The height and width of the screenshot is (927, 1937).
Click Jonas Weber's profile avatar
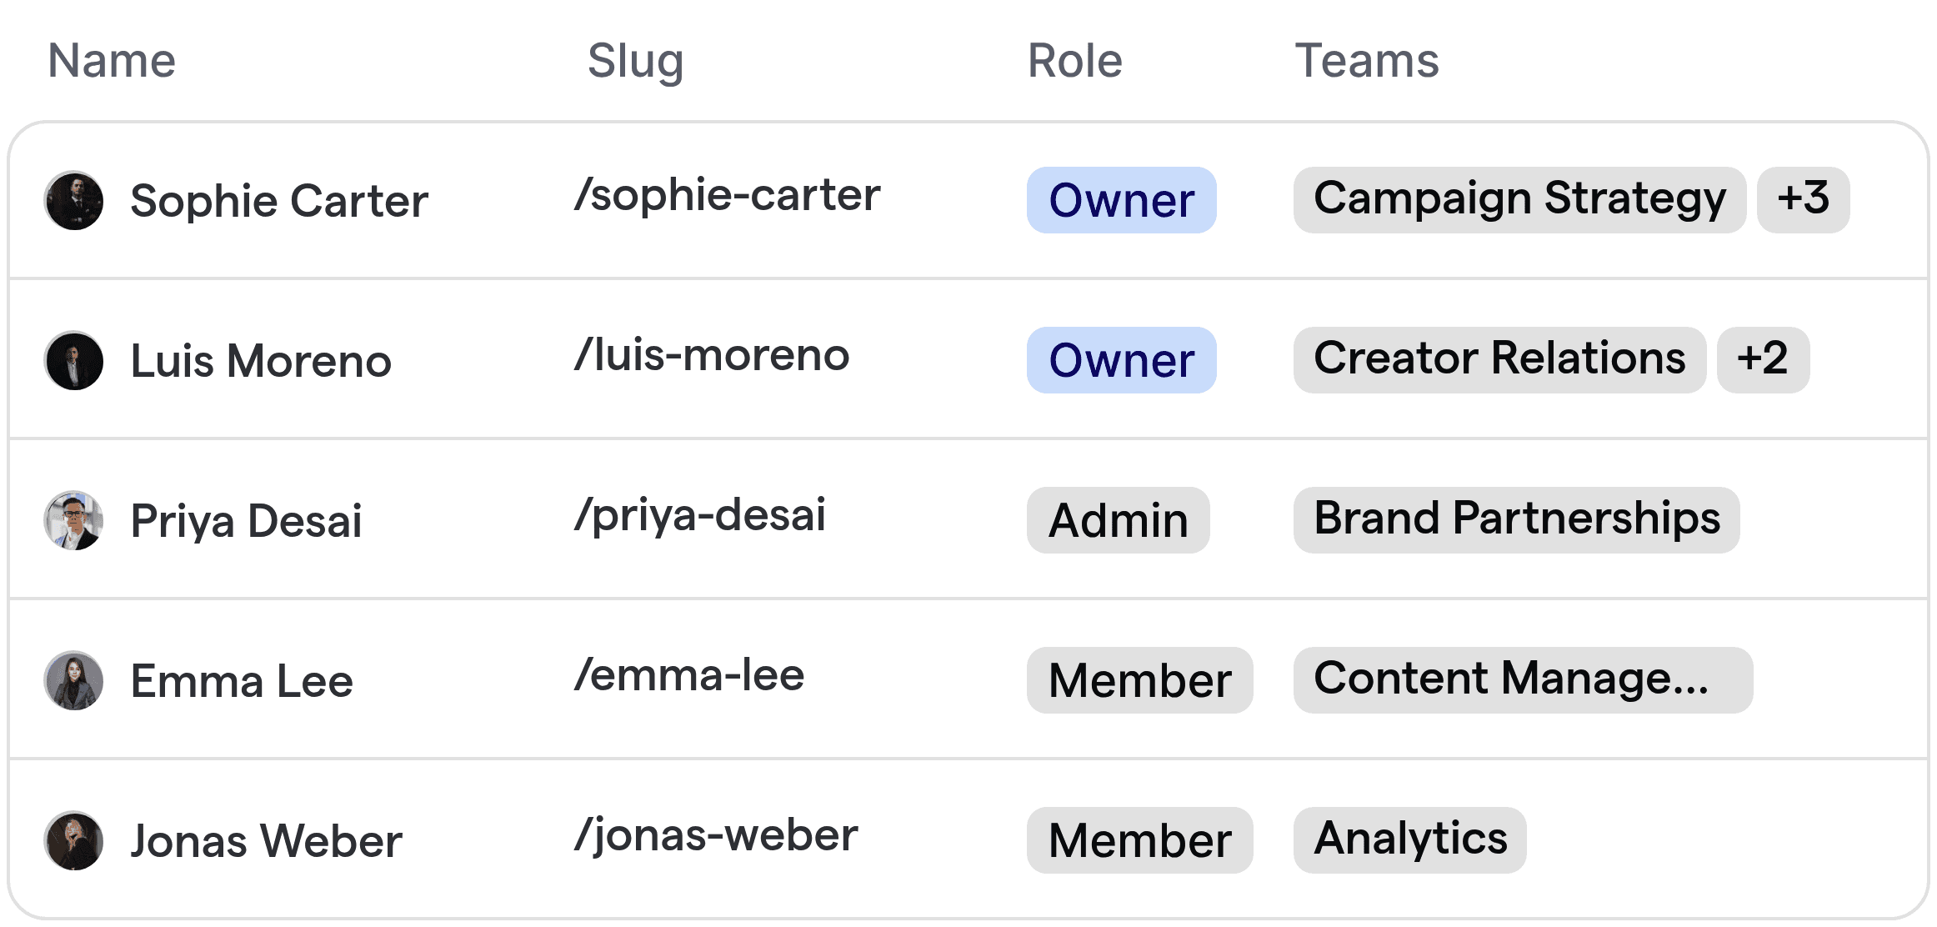74,839
